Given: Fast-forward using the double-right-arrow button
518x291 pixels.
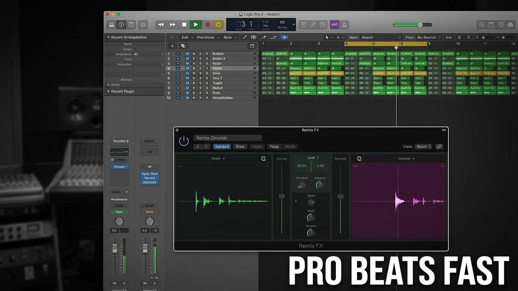Looking at the screenshot, I should click(x=173, y=25).
